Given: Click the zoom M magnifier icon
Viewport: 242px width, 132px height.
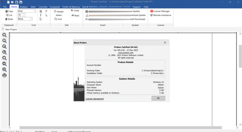Looking at the screenshot, I should click(x=4, y=41).
